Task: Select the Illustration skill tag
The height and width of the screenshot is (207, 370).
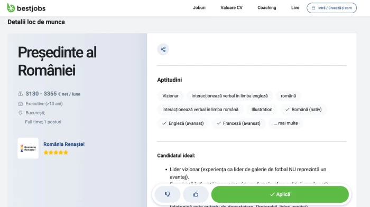Action: tap(262, 110)
